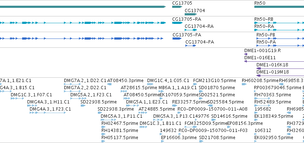
Task: Click the 195682 feature
Action: (255, 113)
